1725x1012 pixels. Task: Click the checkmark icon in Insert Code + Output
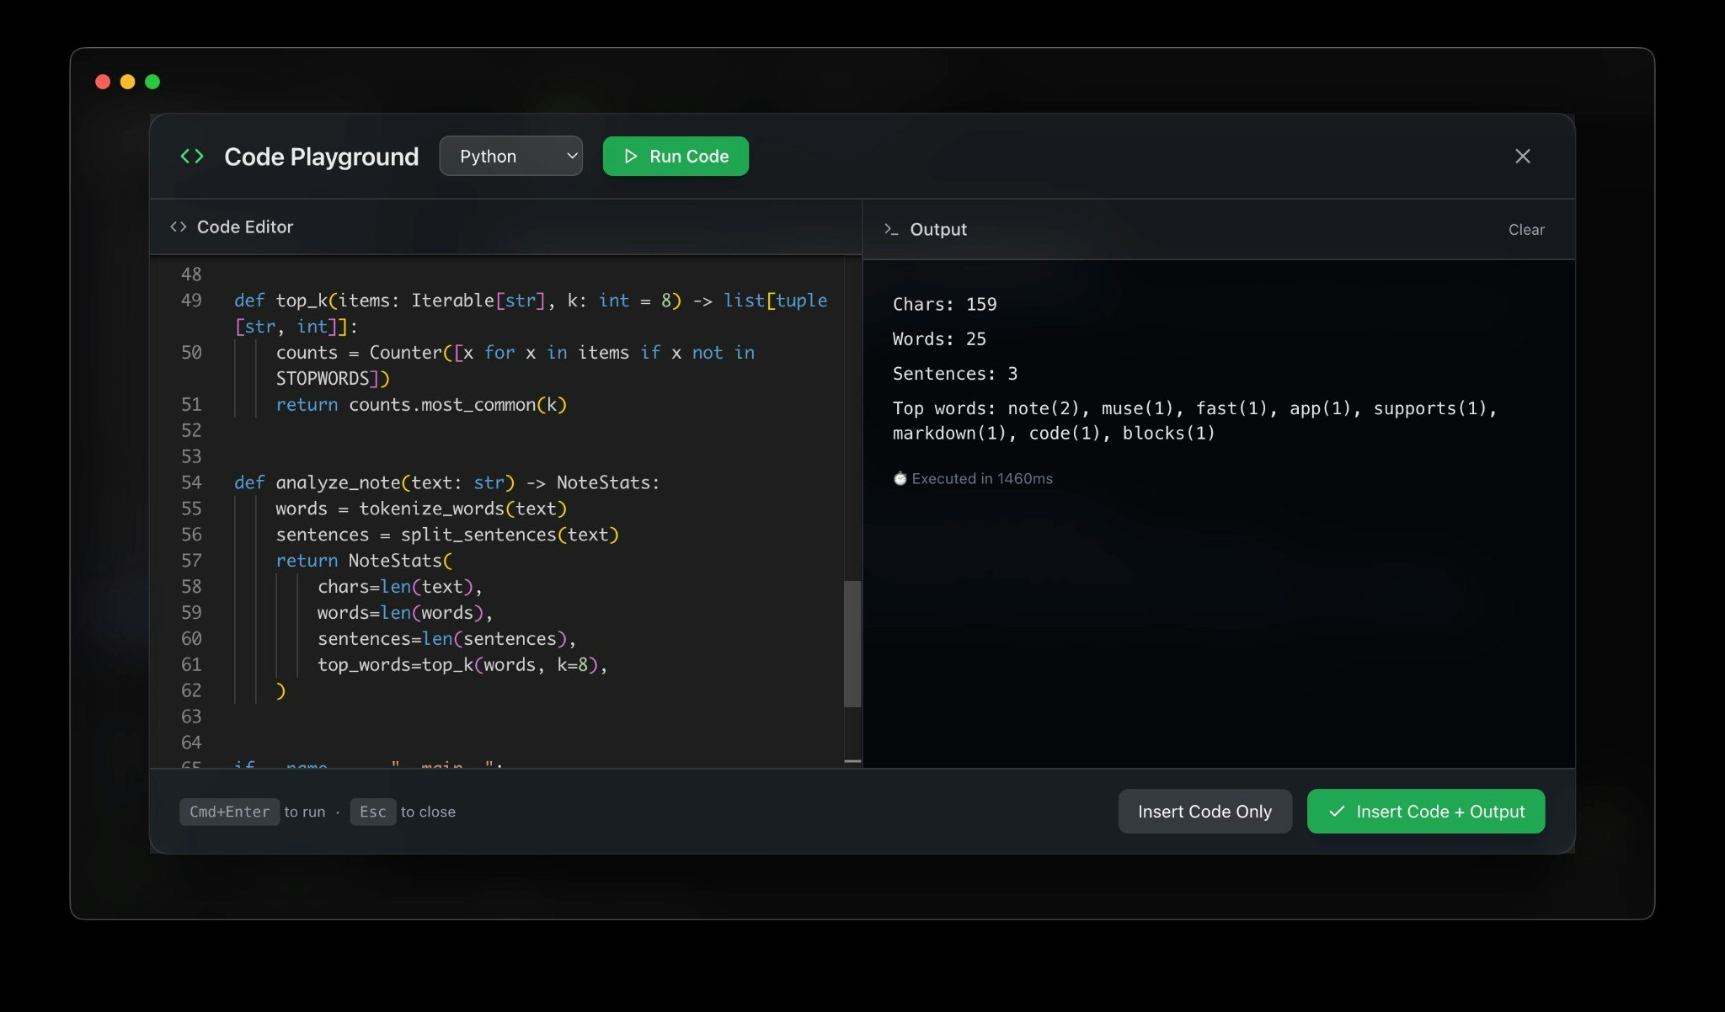1337,812
